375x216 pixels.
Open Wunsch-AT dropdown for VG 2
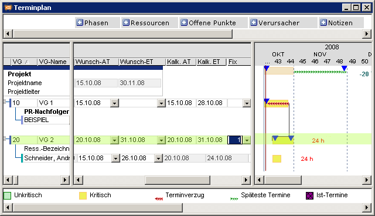coord(115,140)
